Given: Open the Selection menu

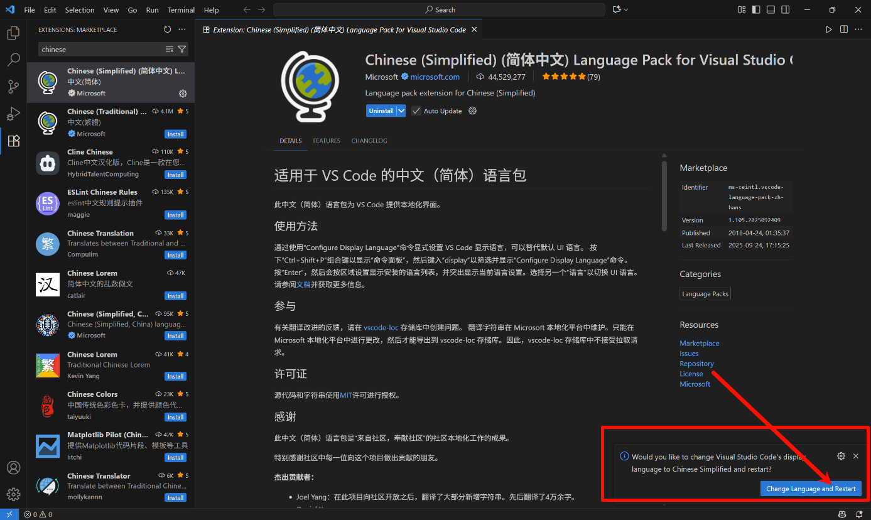Looking at the screenshot, I should pyautogui.click(x=80, y=10).
